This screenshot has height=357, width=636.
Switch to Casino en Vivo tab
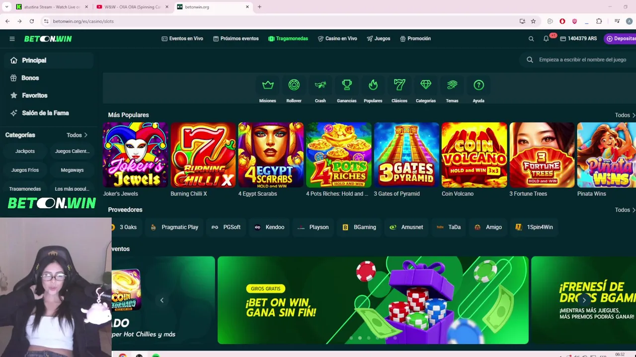pyautogui.click(x=337, y=39)
